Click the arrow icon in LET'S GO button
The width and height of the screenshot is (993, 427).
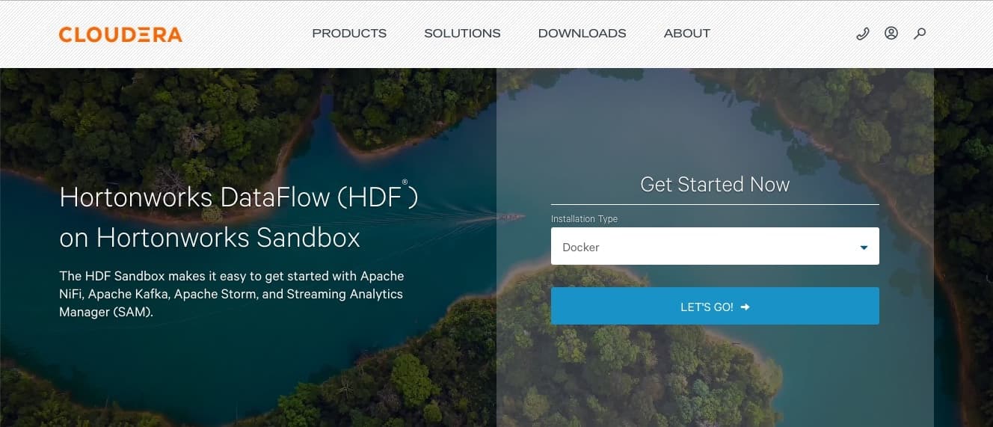(745, 307)
